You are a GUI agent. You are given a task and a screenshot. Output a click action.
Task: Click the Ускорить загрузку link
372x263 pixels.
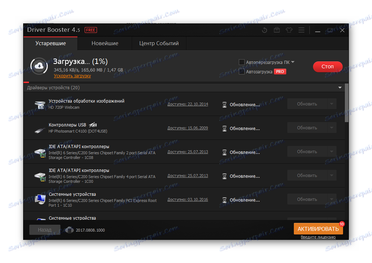click(72, 76)
